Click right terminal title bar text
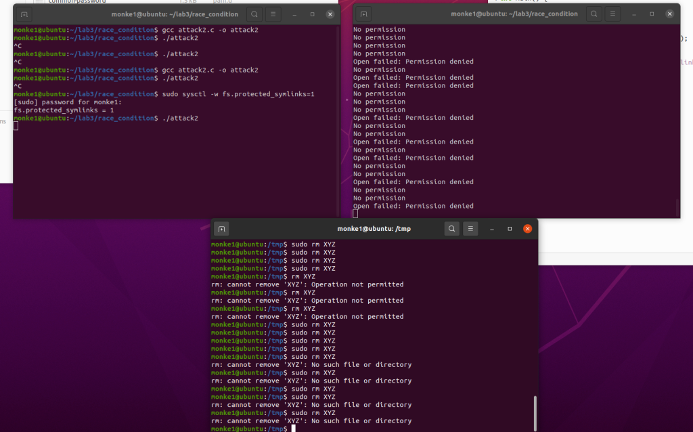The height and width of the screenshot is (432, 693). pyautogui.click(x=514, y=14)
